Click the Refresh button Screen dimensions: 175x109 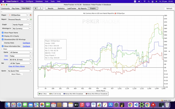pyautogui.click(x=169, y=8)
